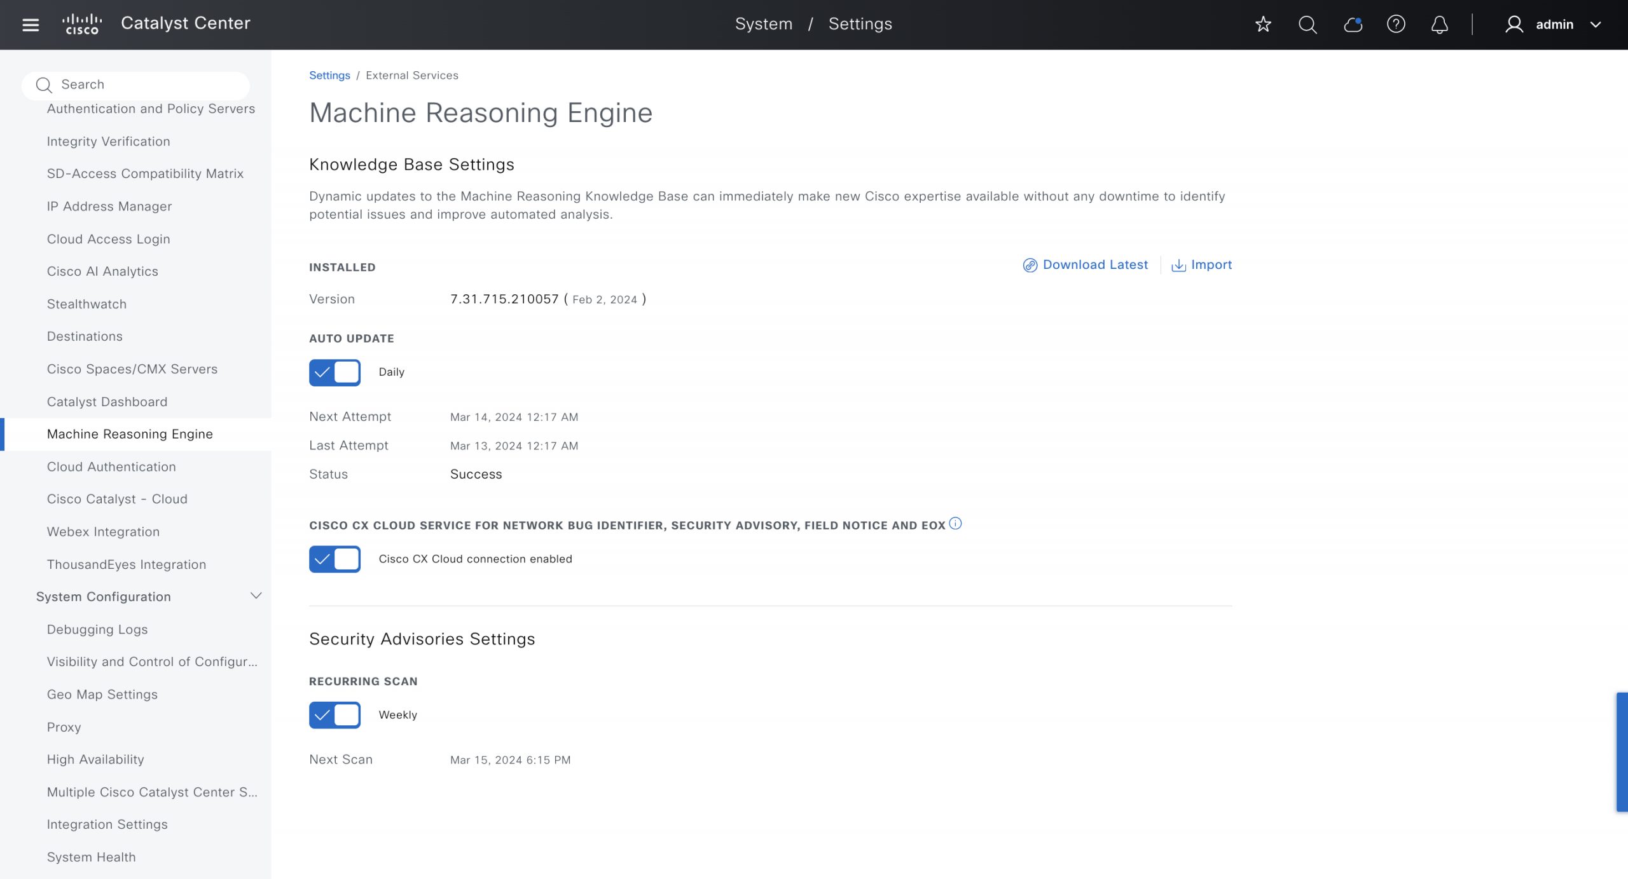Open Stealthwatch settings page
This screenshot has height=879, width=1628.
pyautogui.click(x=86, y=304)
